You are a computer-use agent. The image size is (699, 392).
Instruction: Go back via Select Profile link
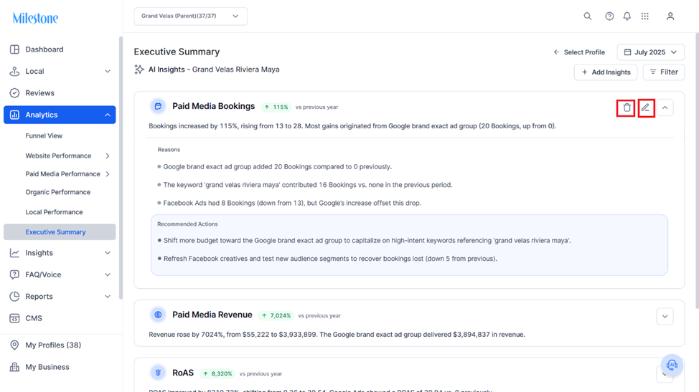coord(579,52)
